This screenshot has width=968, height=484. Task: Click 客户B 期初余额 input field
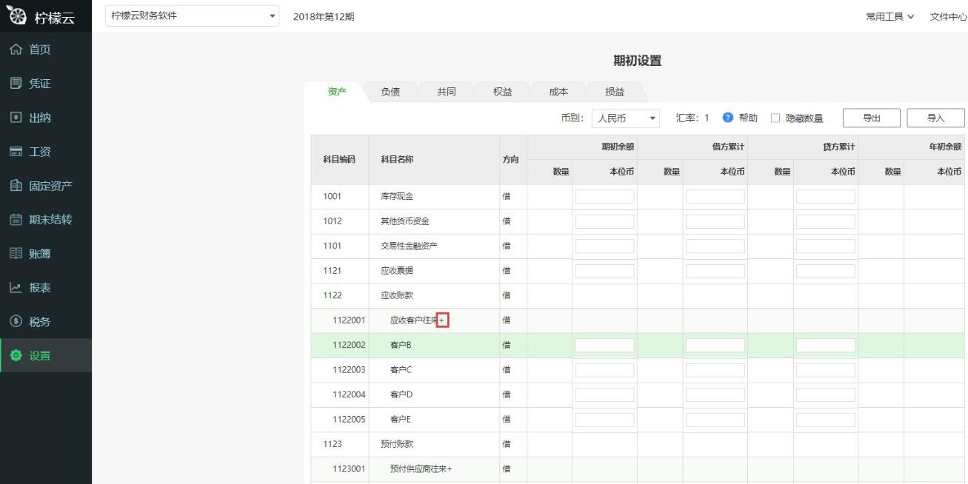tap(604, 346)
